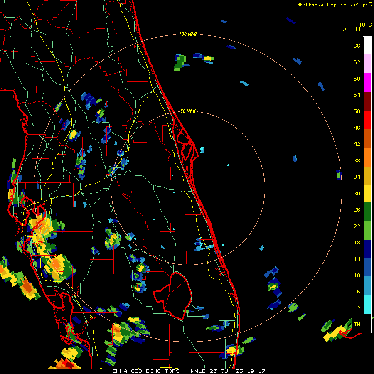Screen dimensions: 374x374
Task: Choose the navy blue legend swatch
Action: coord(367,249)
